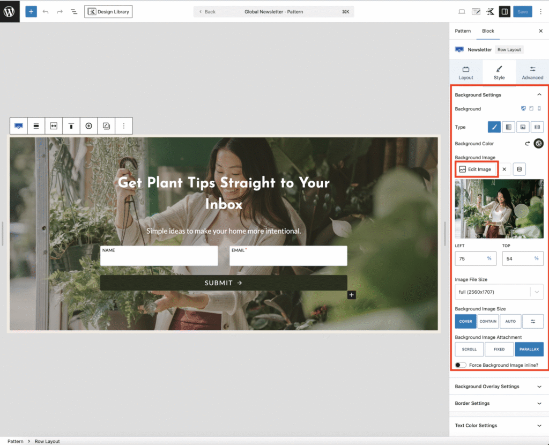Toggle Force Background Image inline switch
Viewport: 549px width, 445px height.
pos(461,365)
